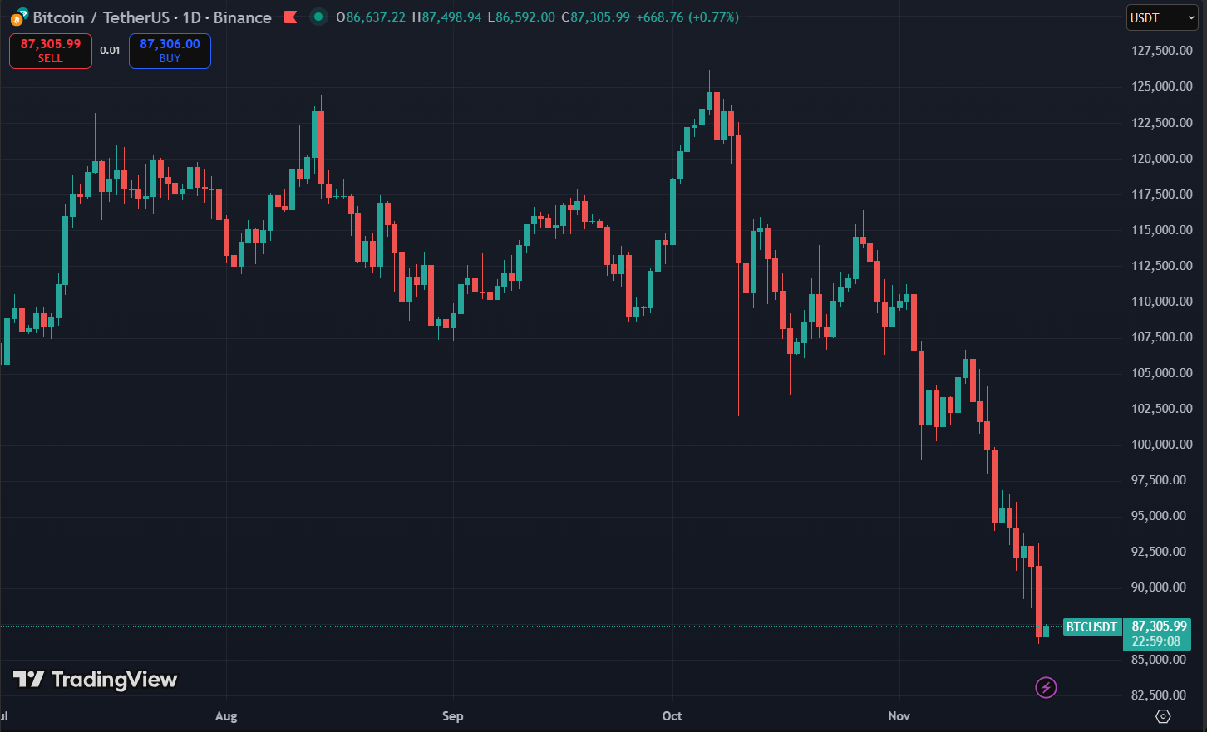Click the 85,000.00 price scale label

[1158, 658]
